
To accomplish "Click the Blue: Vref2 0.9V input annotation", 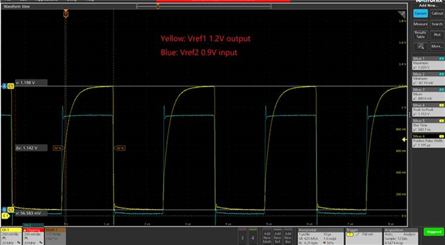I will (198, 52).
